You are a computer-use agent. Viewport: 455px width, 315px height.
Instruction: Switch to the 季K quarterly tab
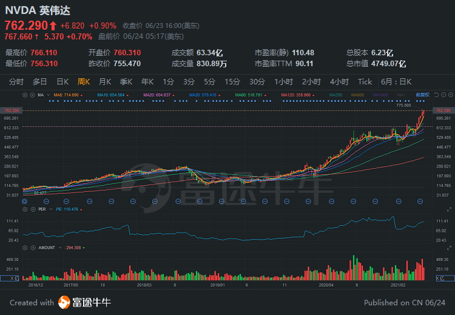coord(126,82)
